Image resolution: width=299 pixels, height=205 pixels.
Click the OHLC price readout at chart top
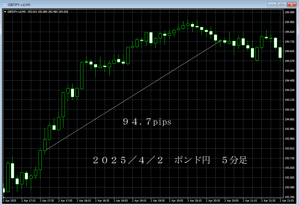coord(48,12)
